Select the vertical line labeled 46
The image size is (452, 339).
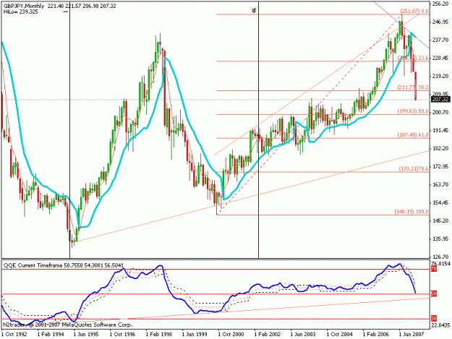259,129
